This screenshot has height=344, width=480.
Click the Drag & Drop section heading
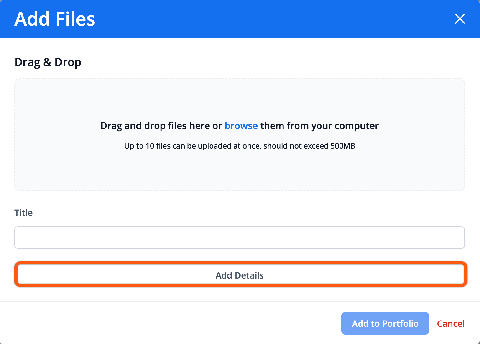pyautogui.click(x=48, y=62)
